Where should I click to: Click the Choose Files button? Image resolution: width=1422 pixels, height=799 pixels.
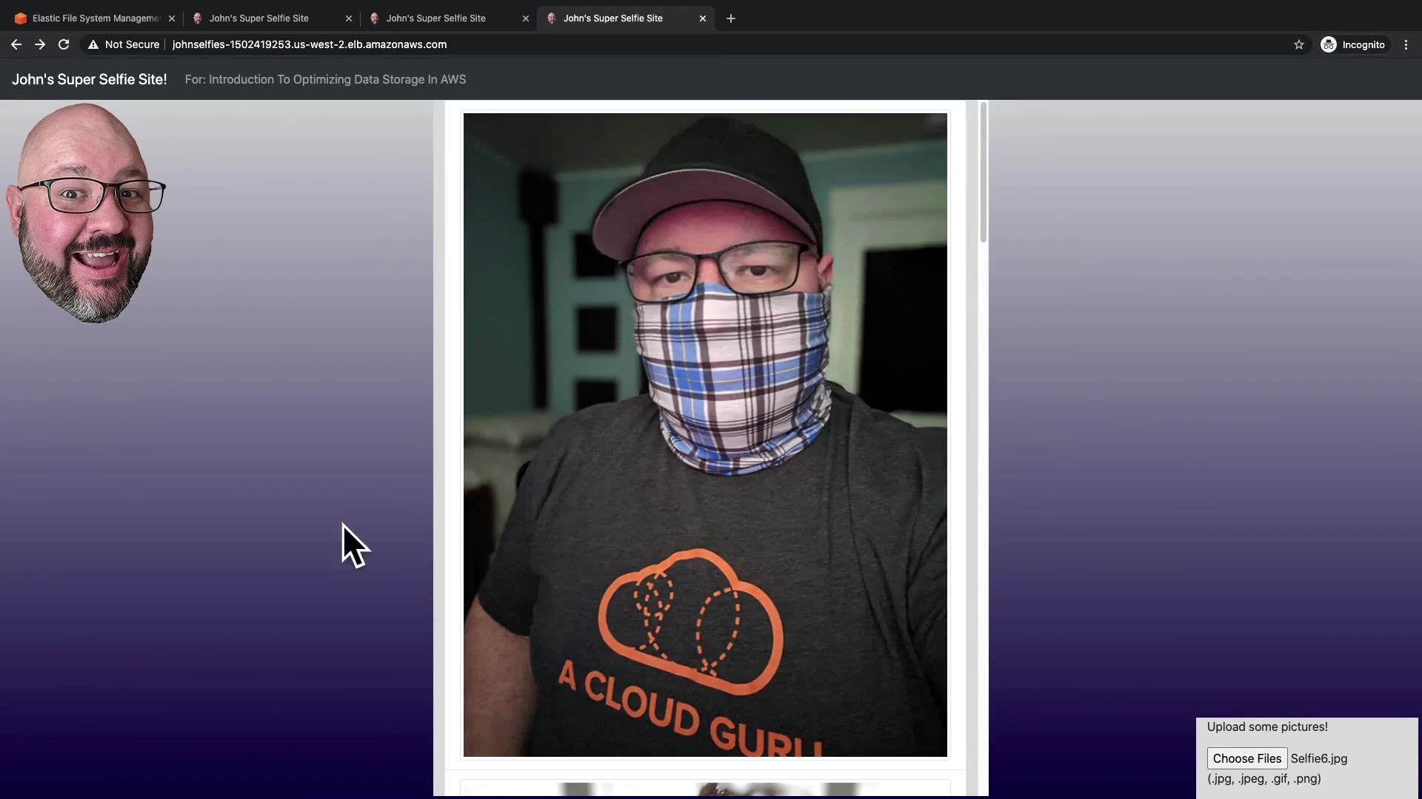point(1246,758)
